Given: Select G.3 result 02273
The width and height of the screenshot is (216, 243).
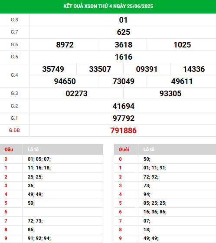Looking at the screenshot, I should pos(77,94).
